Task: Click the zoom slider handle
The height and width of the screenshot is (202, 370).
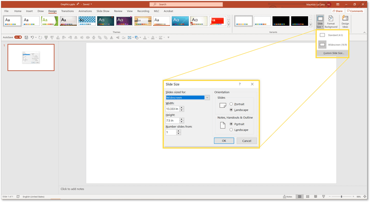Action: [341, 196]
